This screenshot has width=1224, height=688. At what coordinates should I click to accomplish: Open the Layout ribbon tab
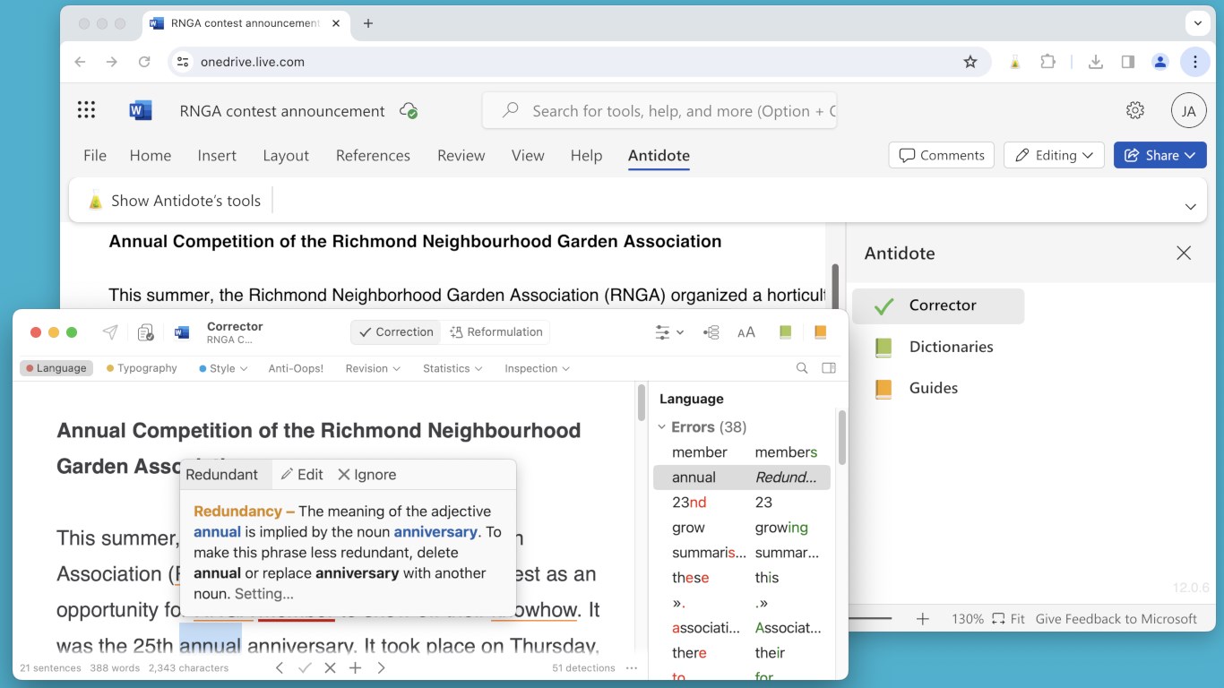pos(286,155)
